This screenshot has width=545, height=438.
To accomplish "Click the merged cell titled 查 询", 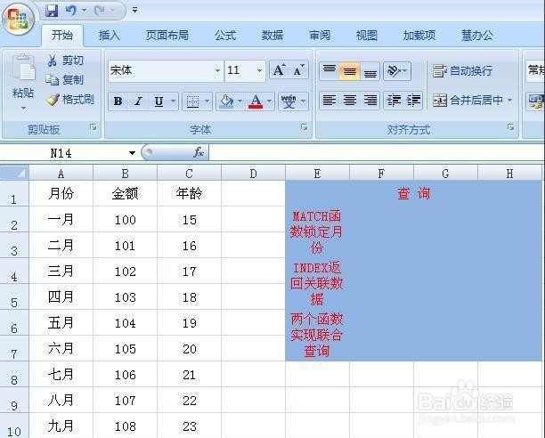I will [x=413, y=193].
